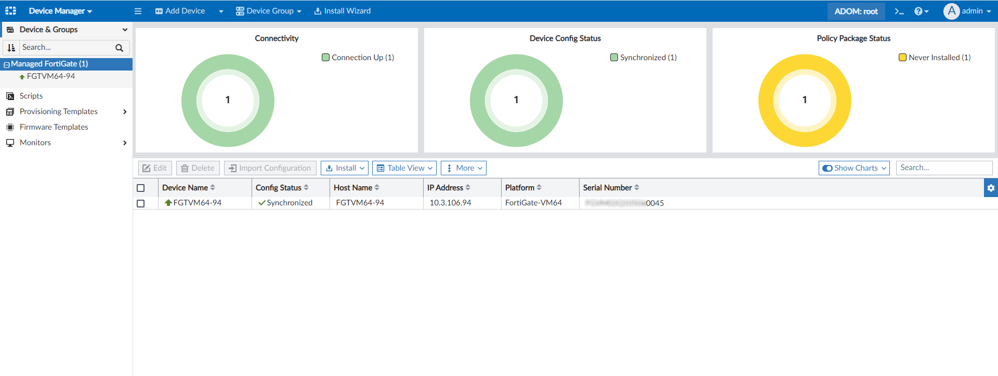This screenshot has width=998, height=376.
Task: Toggle the hamburger sidebar menu icon
Action: pyautogui.click(x=138, y=11)
